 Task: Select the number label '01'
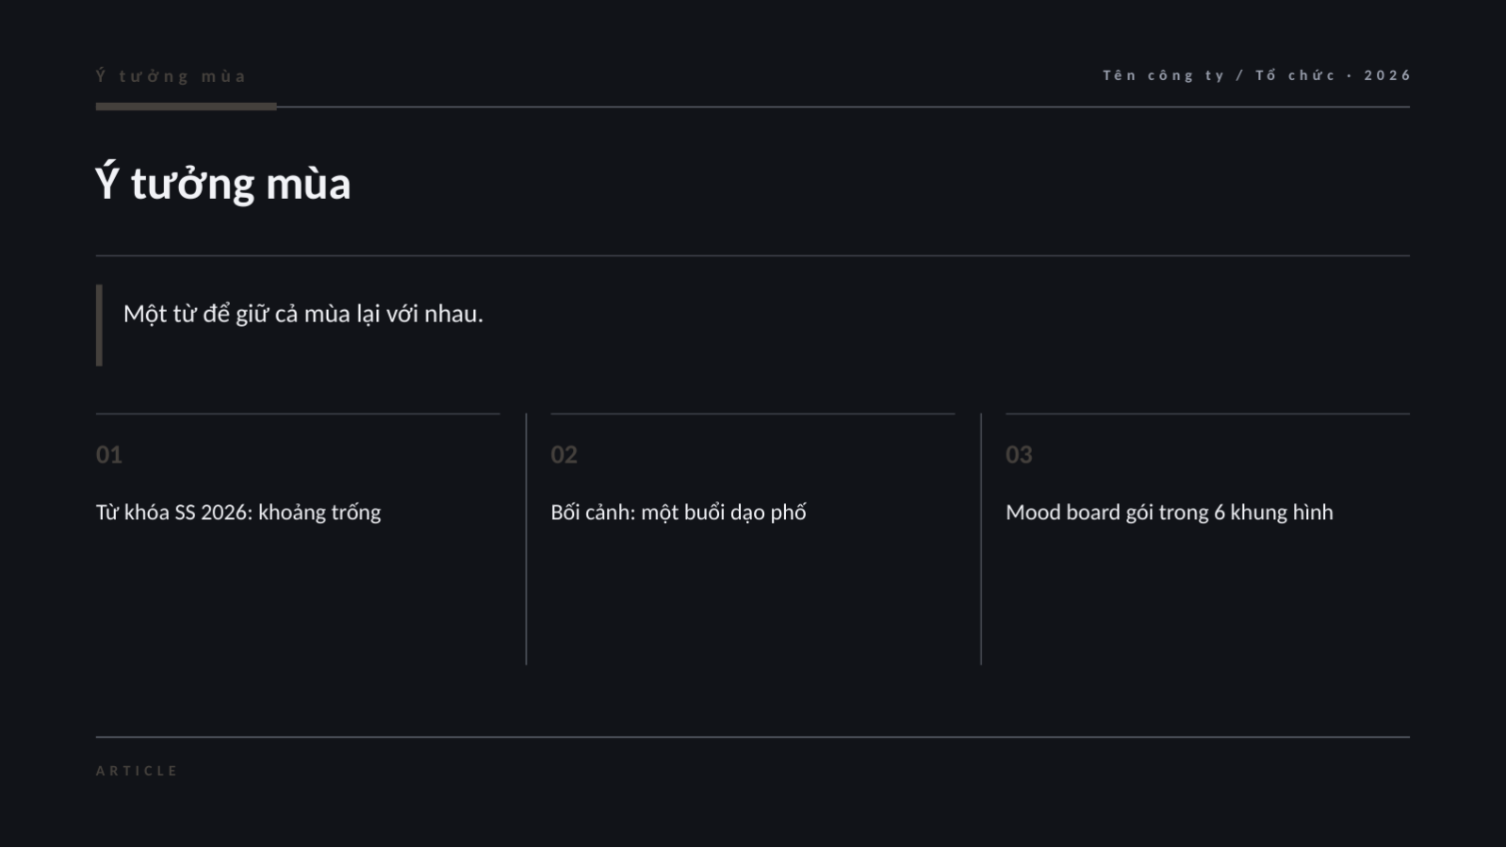tap(108, 454)
